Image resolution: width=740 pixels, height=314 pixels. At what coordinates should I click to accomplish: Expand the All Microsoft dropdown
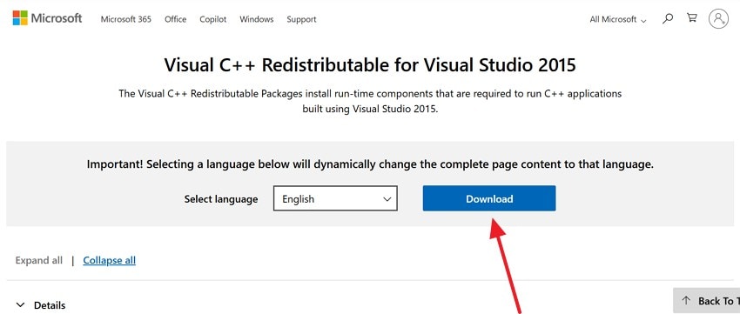coord(618,19)
